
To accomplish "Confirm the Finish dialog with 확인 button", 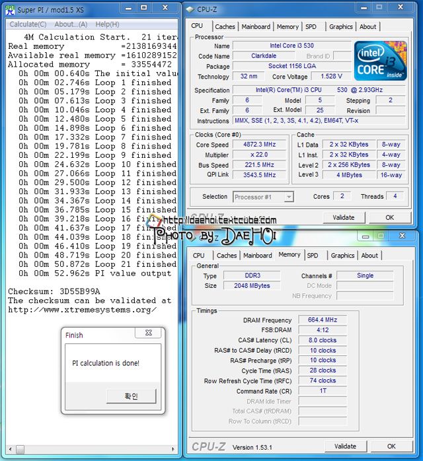I will pyautogui.click(x=131, y=396).
